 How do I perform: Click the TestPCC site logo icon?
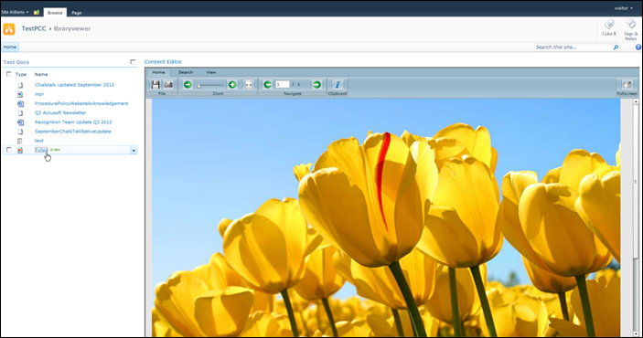click(x=9, y=29)
